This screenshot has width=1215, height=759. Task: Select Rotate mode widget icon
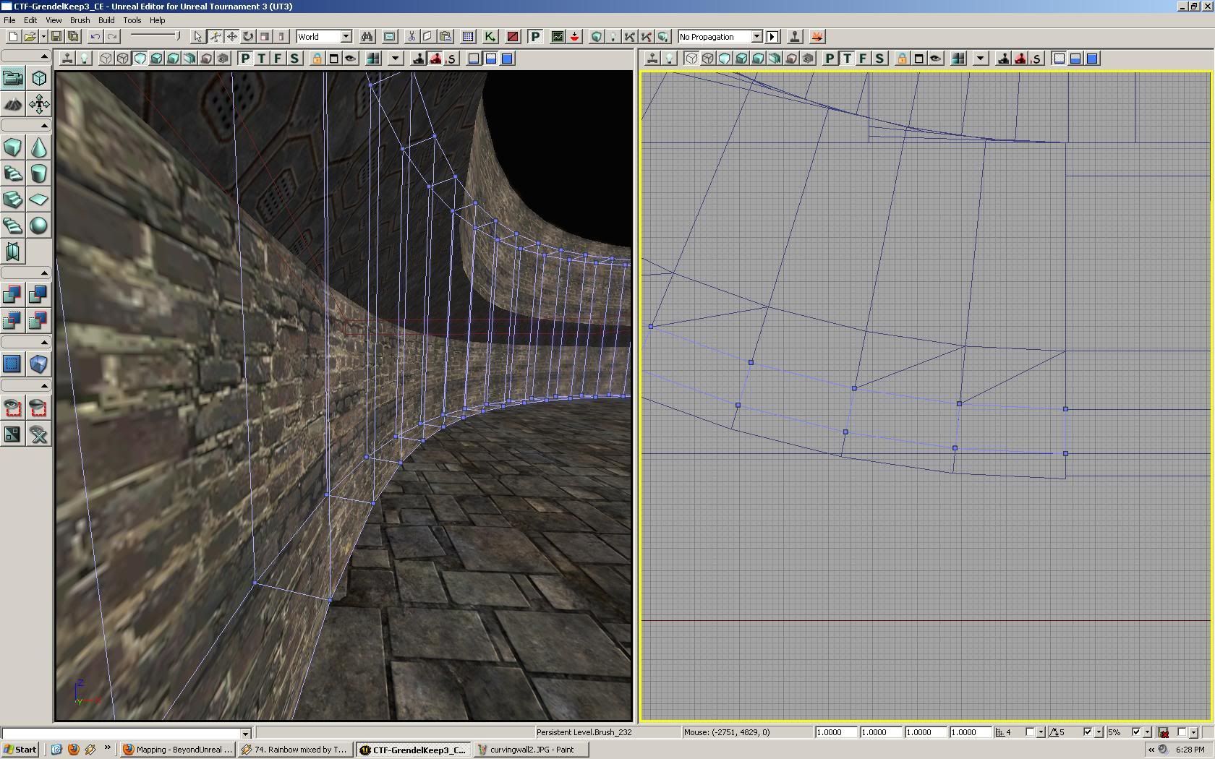click(x=248, y=37)
